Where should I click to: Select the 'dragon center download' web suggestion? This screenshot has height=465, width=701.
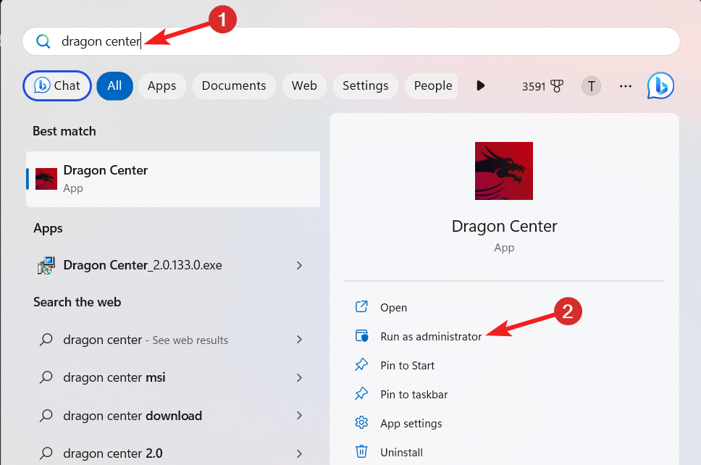click(133, 415)
